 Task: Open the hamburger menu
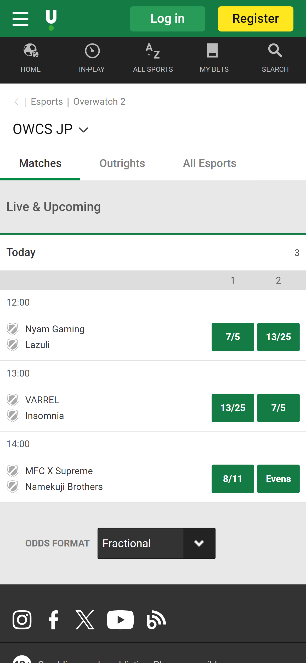[x=20, y=19]
